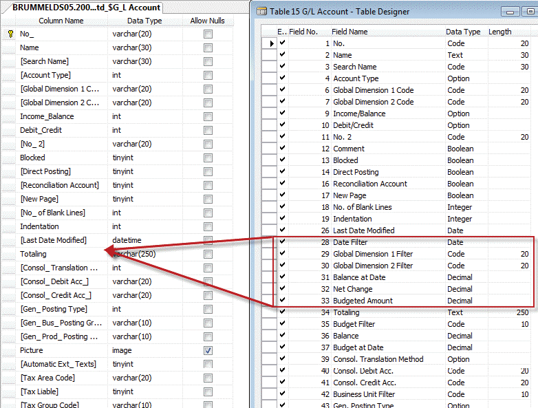
Task: Select the BRUMMELDS05 $G_L Account tab
Action: click(86, 8)
